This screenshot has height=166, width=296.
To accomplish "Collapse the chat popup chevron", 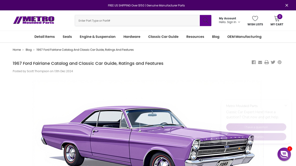I will pos(286,106).
